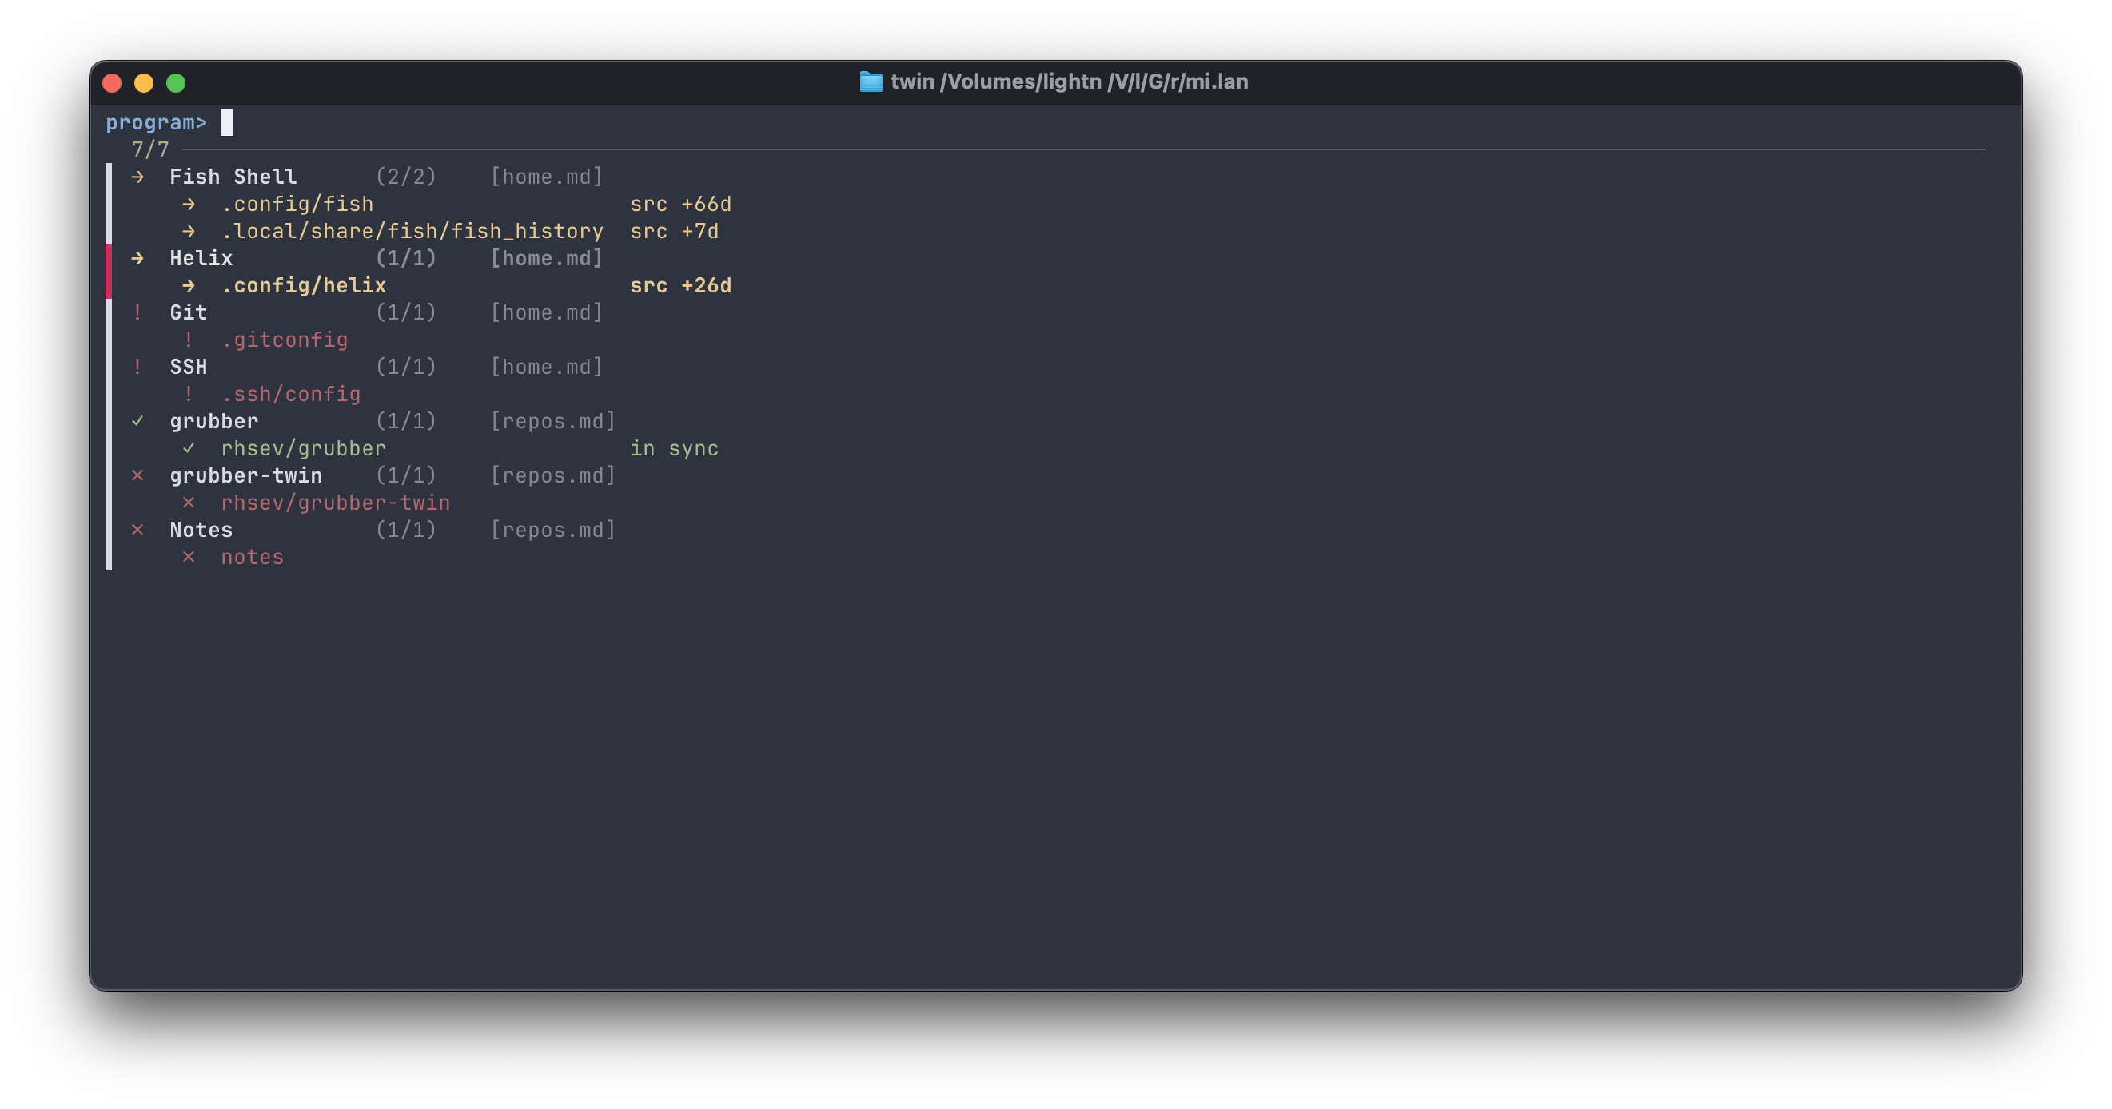Click the exclamation icon beside .ssh/config
This screenshot has height=1109, width=2112.
coord(189,393)
